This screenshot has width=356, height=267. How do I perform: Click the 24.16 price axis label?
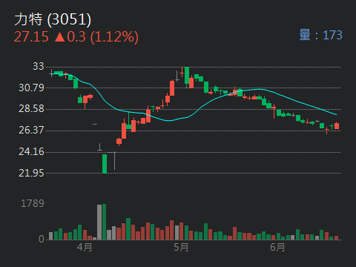coord(31,151)
